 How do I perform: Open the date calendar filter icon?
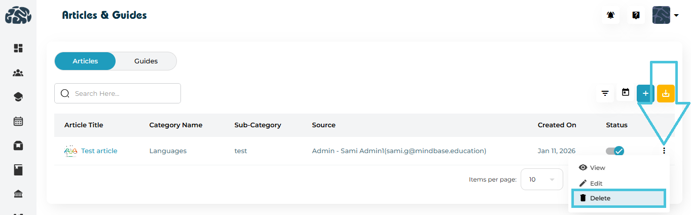click(626, 93)
